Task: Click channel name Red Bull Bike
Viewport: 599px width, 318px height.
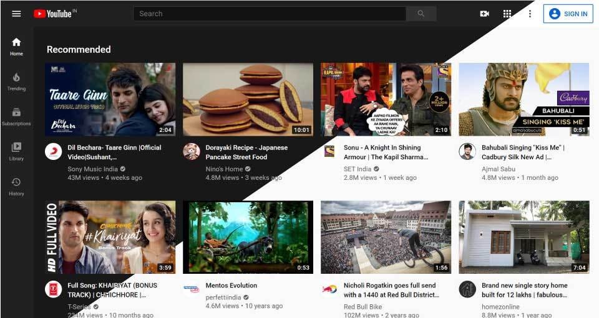Action: tap(363, 307)
